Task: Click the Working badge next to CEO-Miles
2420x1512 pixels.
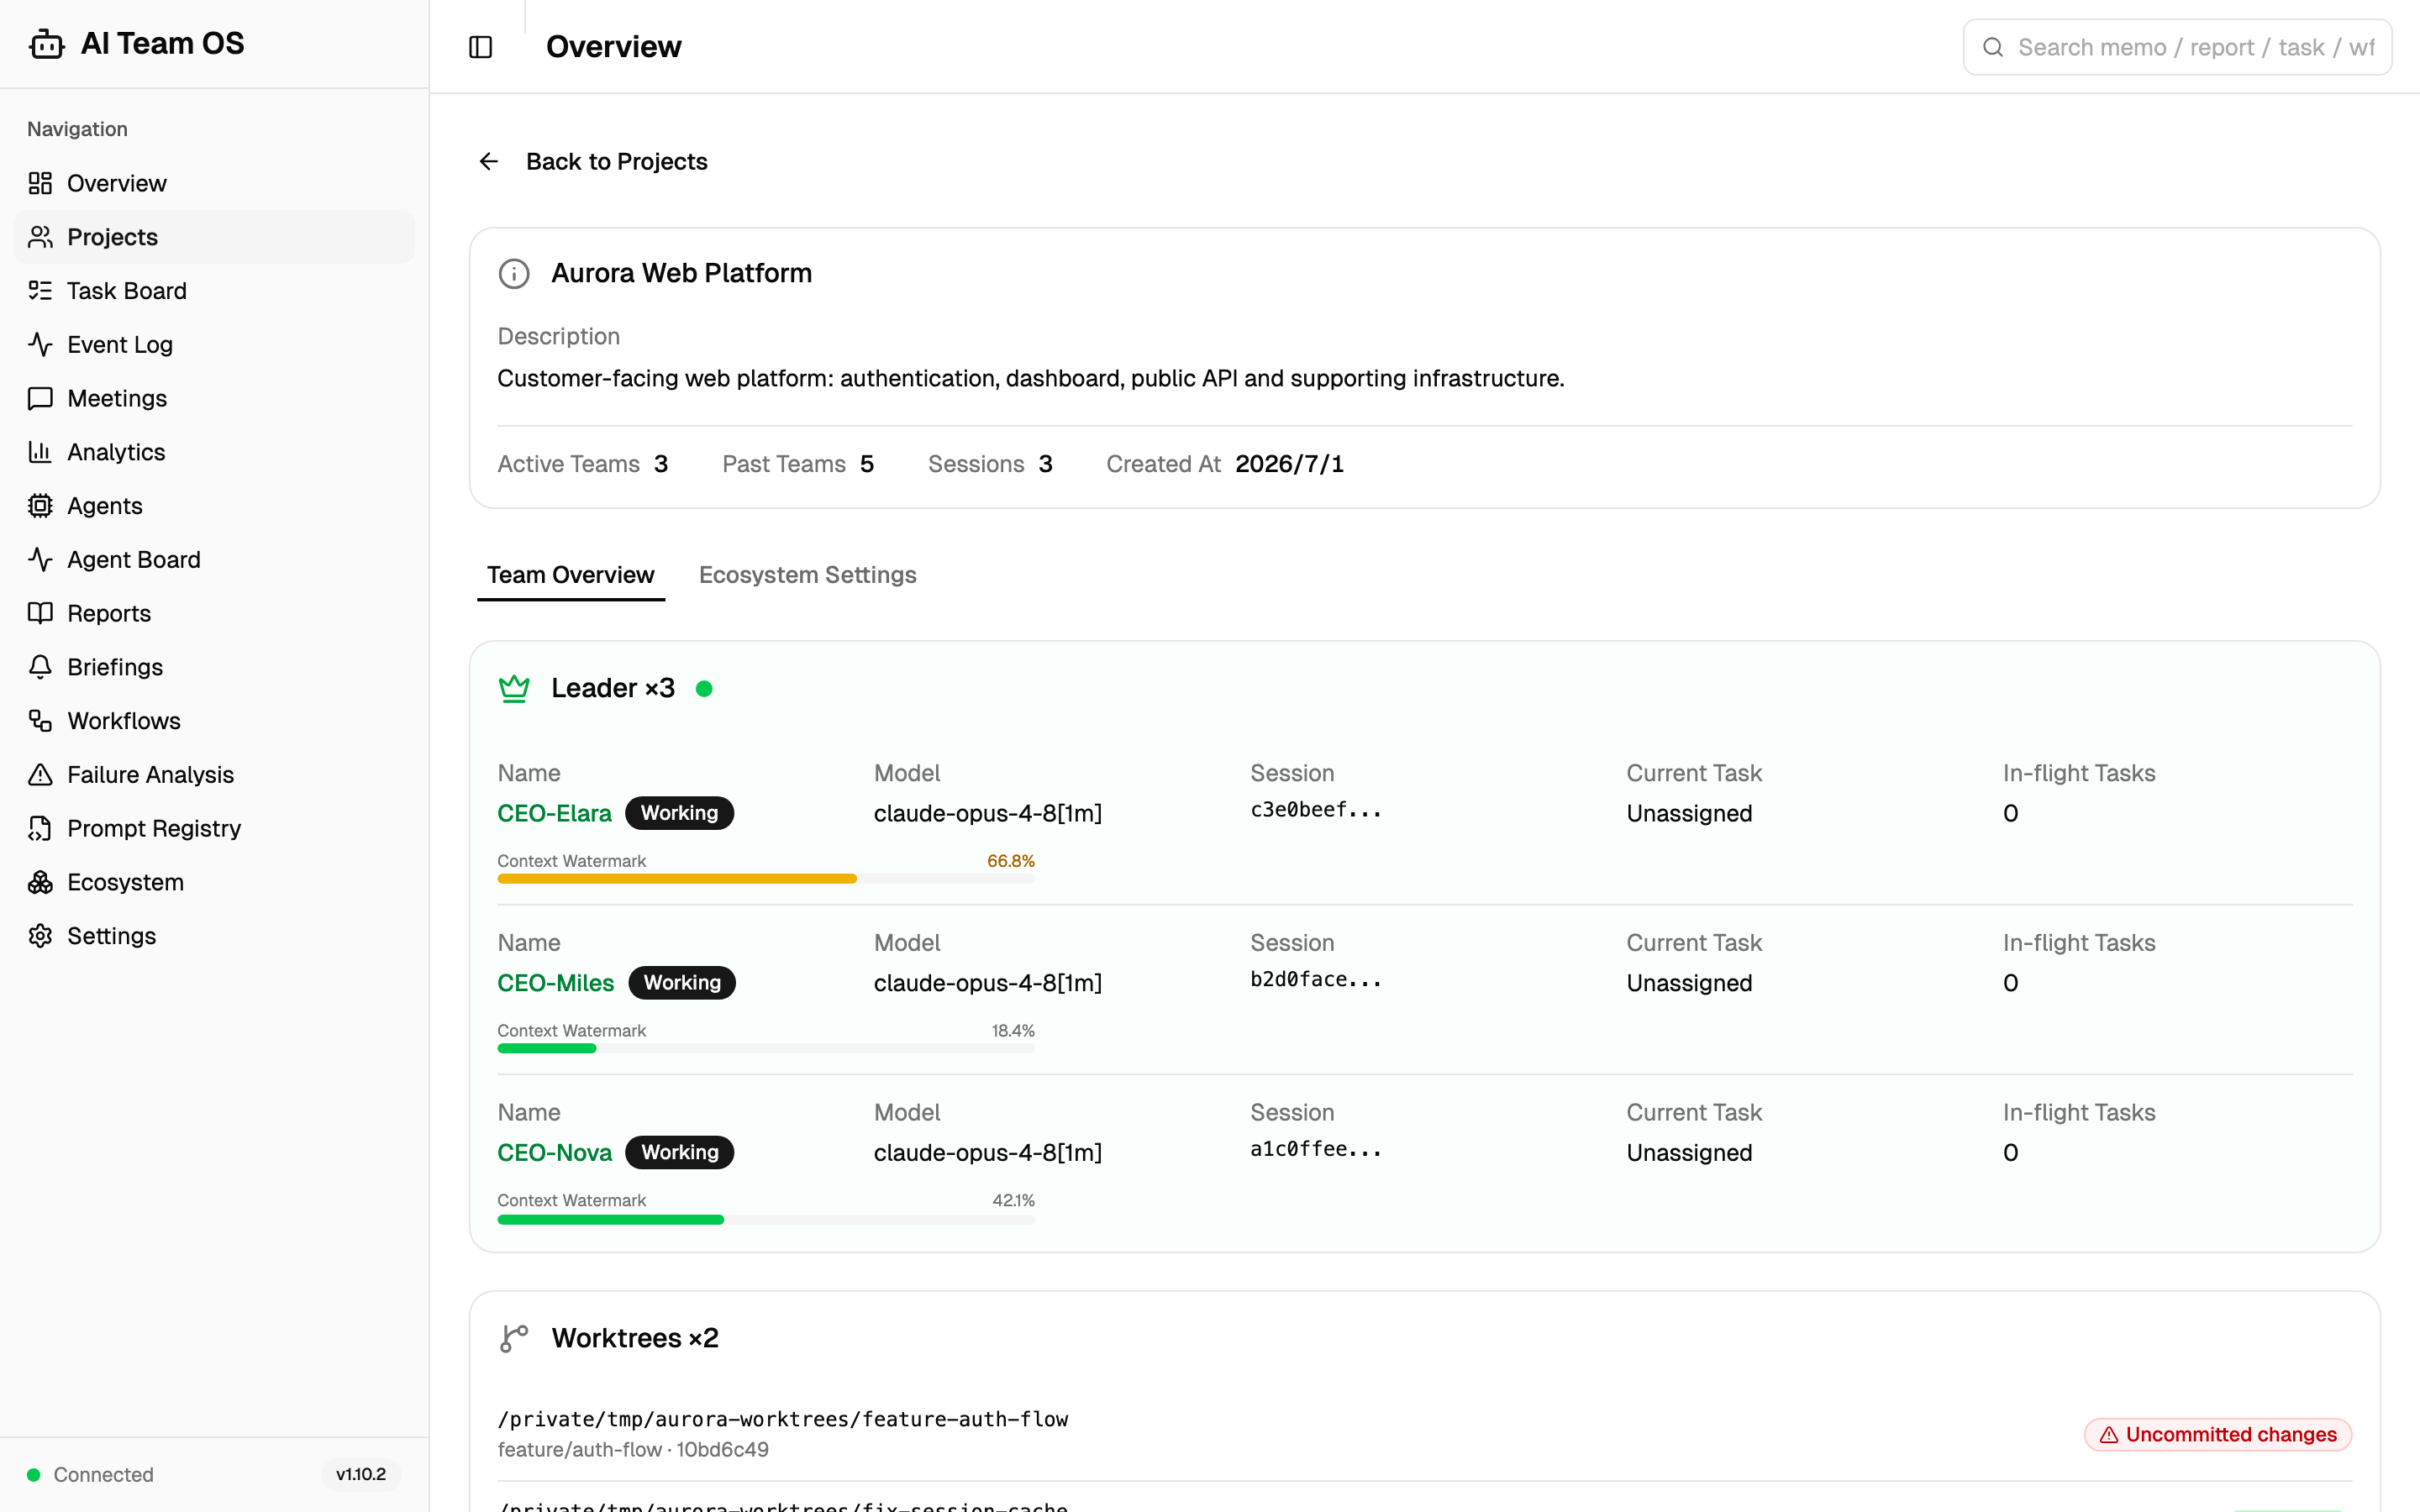Action: point(682,983)
